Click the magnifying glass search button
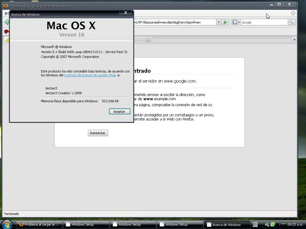The image size is (306, 229). coord(291,22)
